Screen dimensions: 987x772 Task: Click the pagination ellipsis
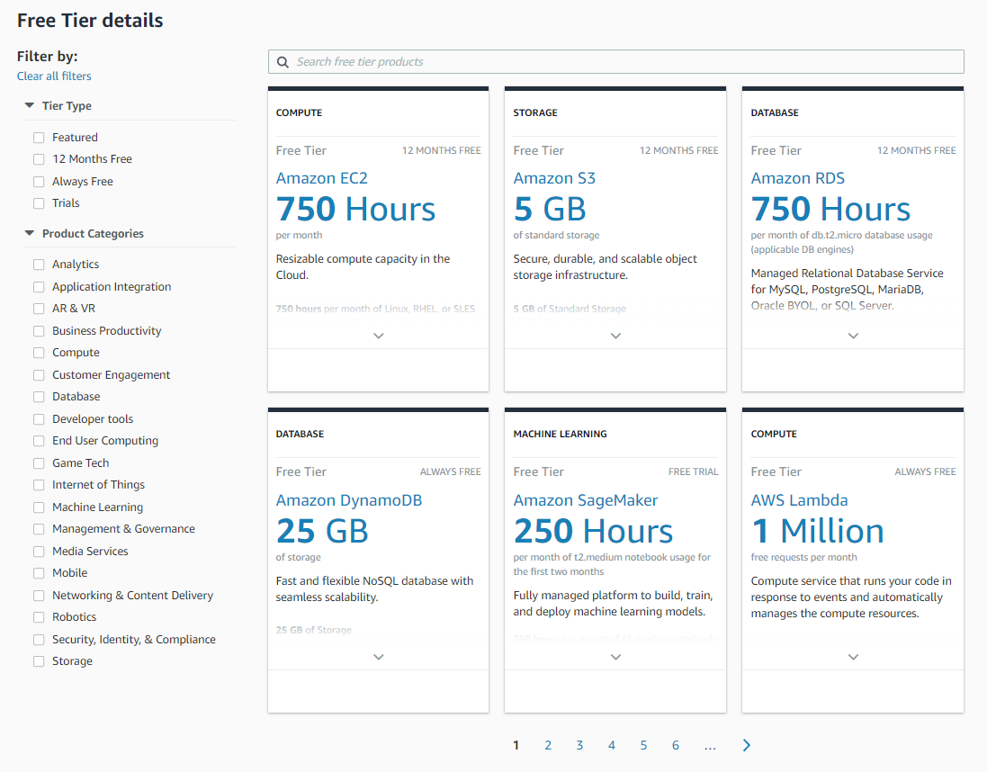coord(710,747)
